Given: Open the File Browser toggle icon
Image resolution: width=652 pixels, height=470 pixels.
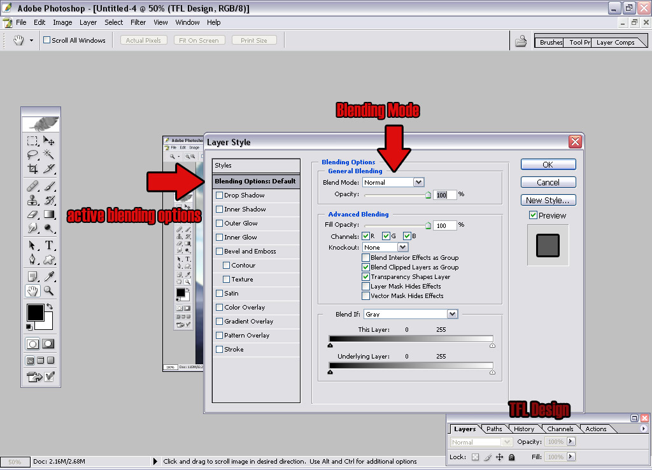Looking at the screenshot, I should 521,41.
